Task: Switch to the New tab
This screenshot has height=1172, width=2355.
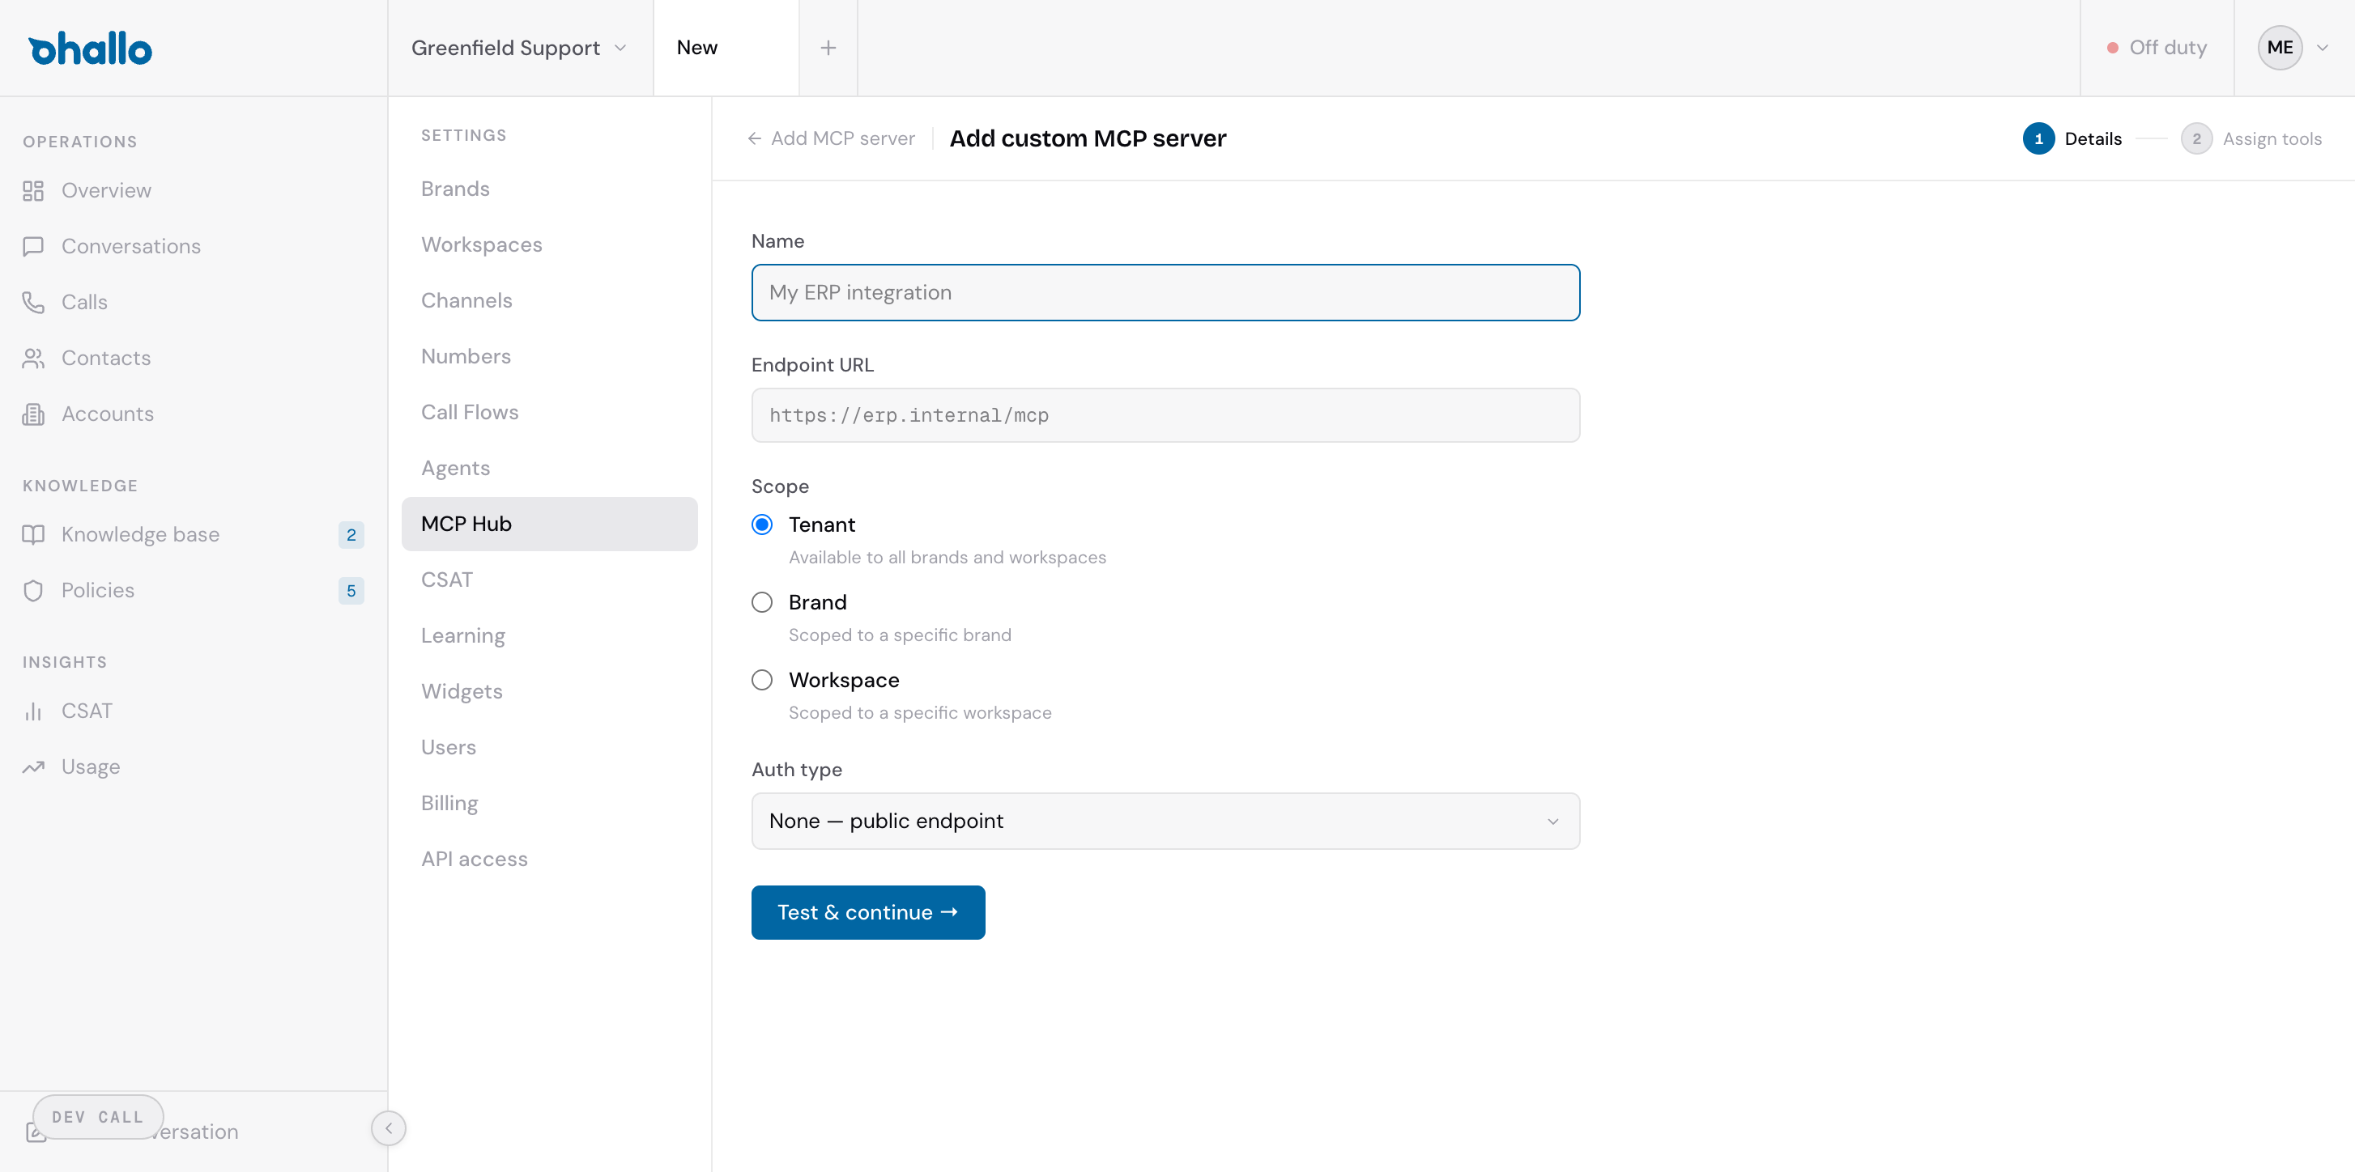Action: coord(726,48)
